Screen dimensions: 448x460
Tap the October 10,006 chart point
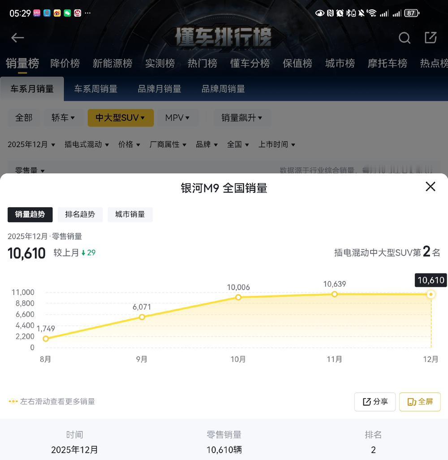238,297
